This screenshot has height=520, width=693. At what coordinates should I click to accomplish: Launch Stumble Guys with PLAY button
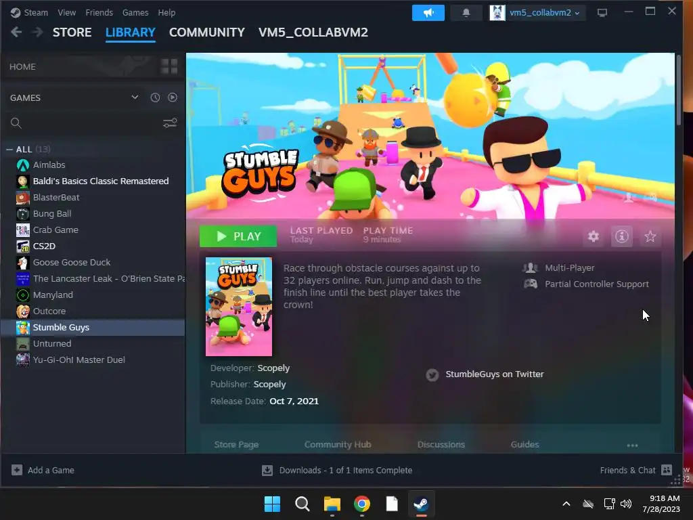coord(238,236)
